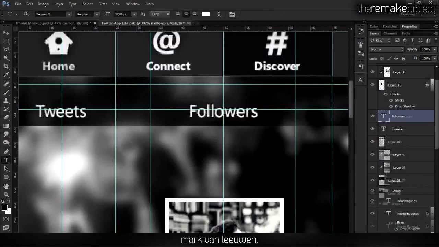The height and width of the screenshot is (247, 439).
Task: Select the Rounded Rectangle shape tool
Action: pyautogui.click(x=6, y=177)
